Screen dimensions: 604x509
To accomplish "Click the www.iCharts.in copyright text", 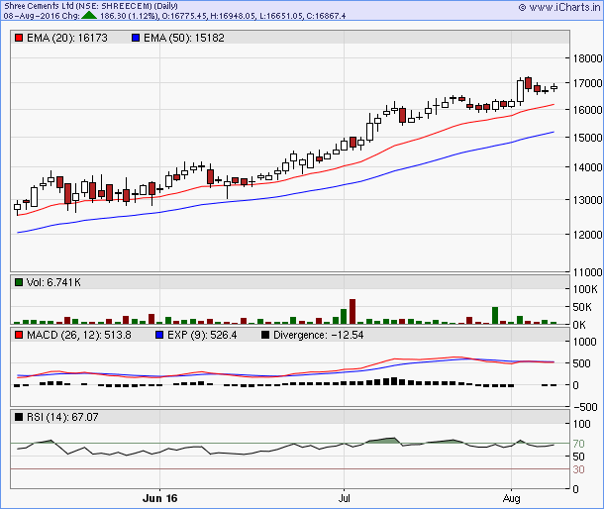I will coord(559,7).
